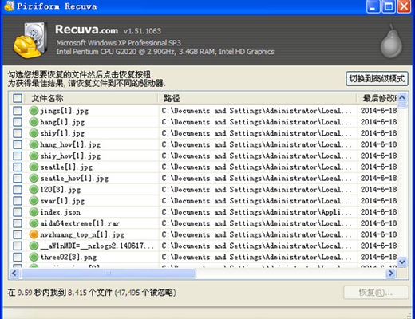Click the 切换到高级模式 button
This screenshot has width=415, height=319.
[377, 78]
